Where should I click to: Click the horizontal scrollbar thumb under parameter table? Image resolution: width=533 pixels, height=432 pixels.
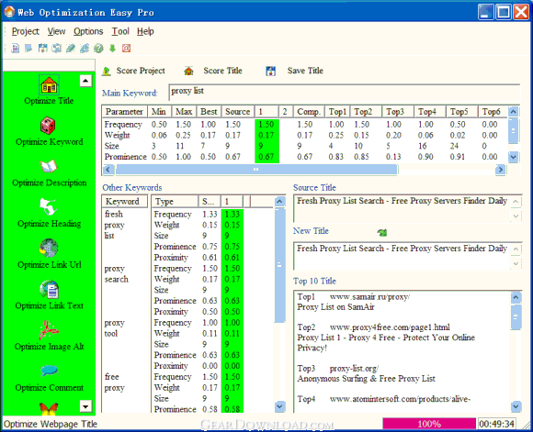(x=256, y=169)
